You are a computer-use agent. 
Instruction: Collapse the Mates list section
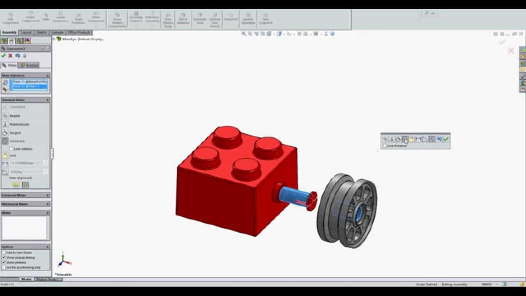47,213
